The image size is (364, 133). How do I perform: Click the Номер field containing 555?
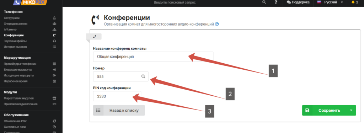coord(121,76)
